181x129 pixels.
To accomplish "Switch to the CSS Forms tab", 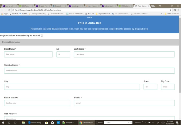I will pos(26,6).
